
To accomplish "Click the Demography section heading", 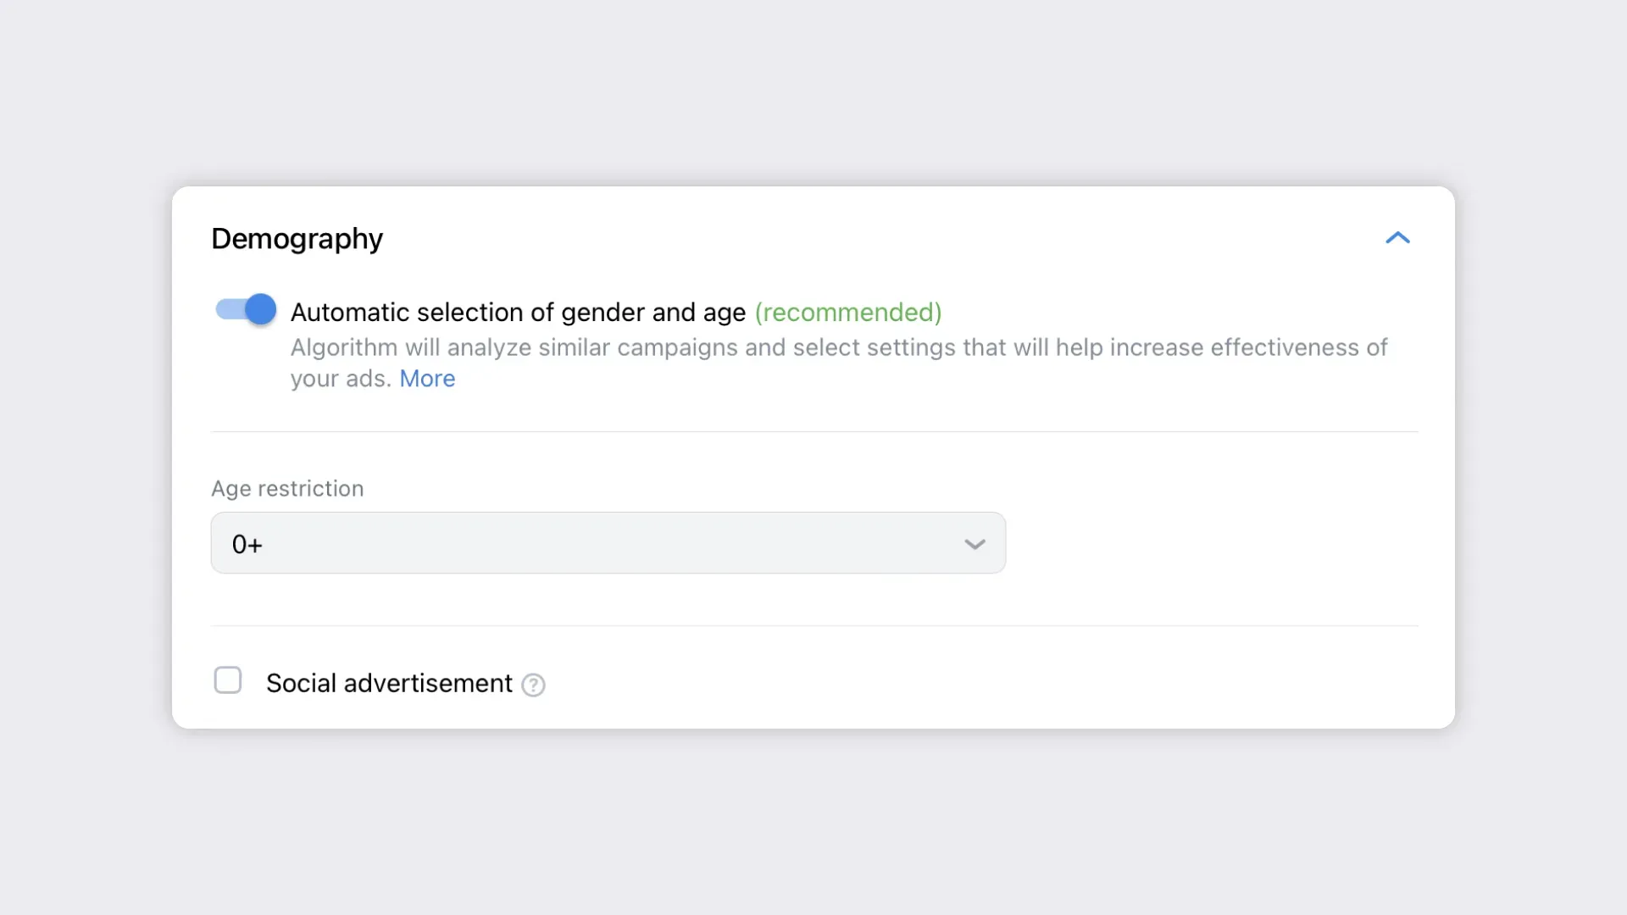I will pos(297,239).
